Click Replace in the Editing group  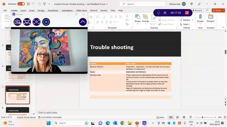point(185,20)
